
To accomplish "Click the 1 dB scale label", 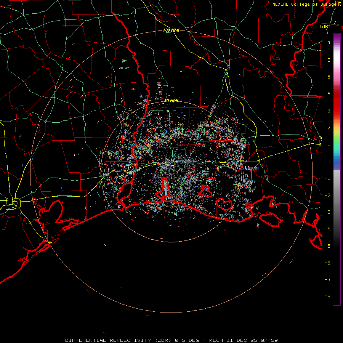I will click(329, 144).
